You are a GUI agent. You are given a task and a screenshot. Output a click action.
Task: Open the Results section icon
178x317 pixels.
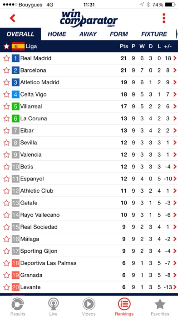pos(18,304)
